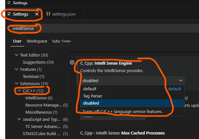The image size is (199, 139).
Task: Open TS Server Advanc... (5) category
Action: tap(46, 127)
